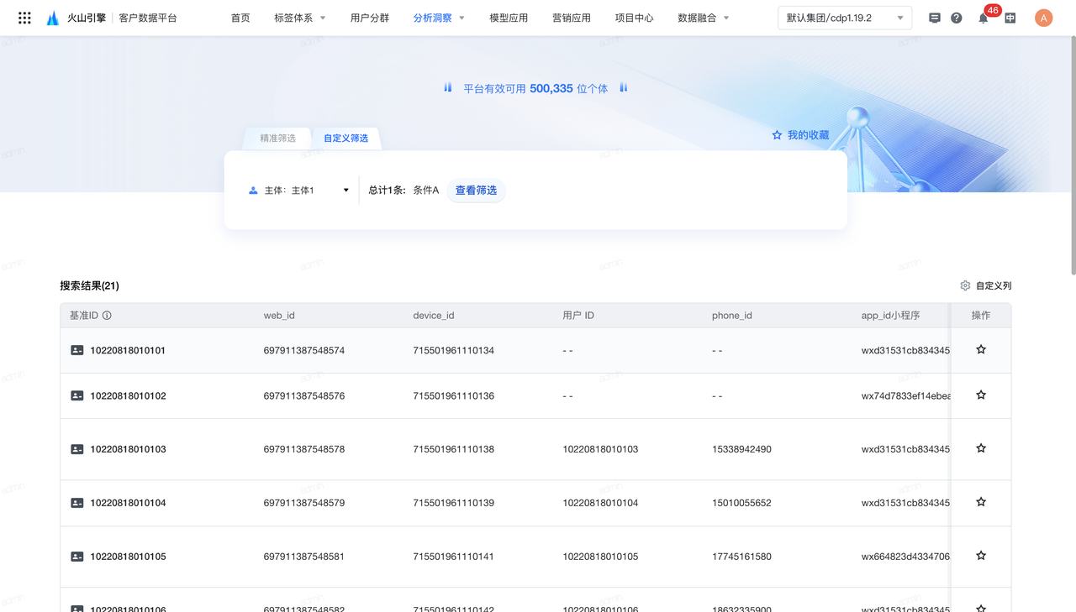Open base ID 10220818010101
This screenshot has height=612, width=1076.
pyautogui.click(x=128, y=350)
